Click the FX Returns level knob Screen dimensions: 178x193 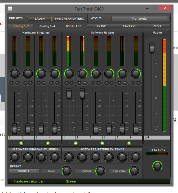tap(157, 165)
